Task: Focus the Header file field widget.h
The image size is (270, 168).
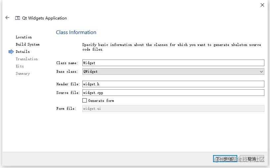Action: (173, 84)
